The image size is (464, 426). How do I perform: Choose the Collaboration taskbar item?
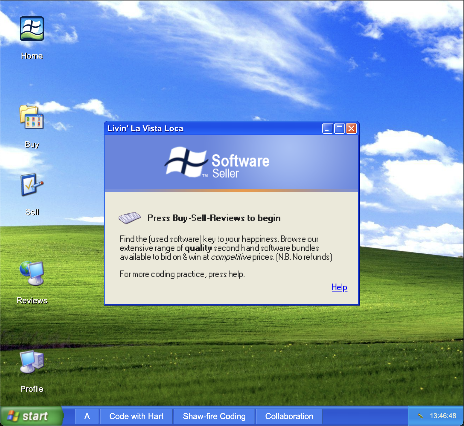point(289,416)
